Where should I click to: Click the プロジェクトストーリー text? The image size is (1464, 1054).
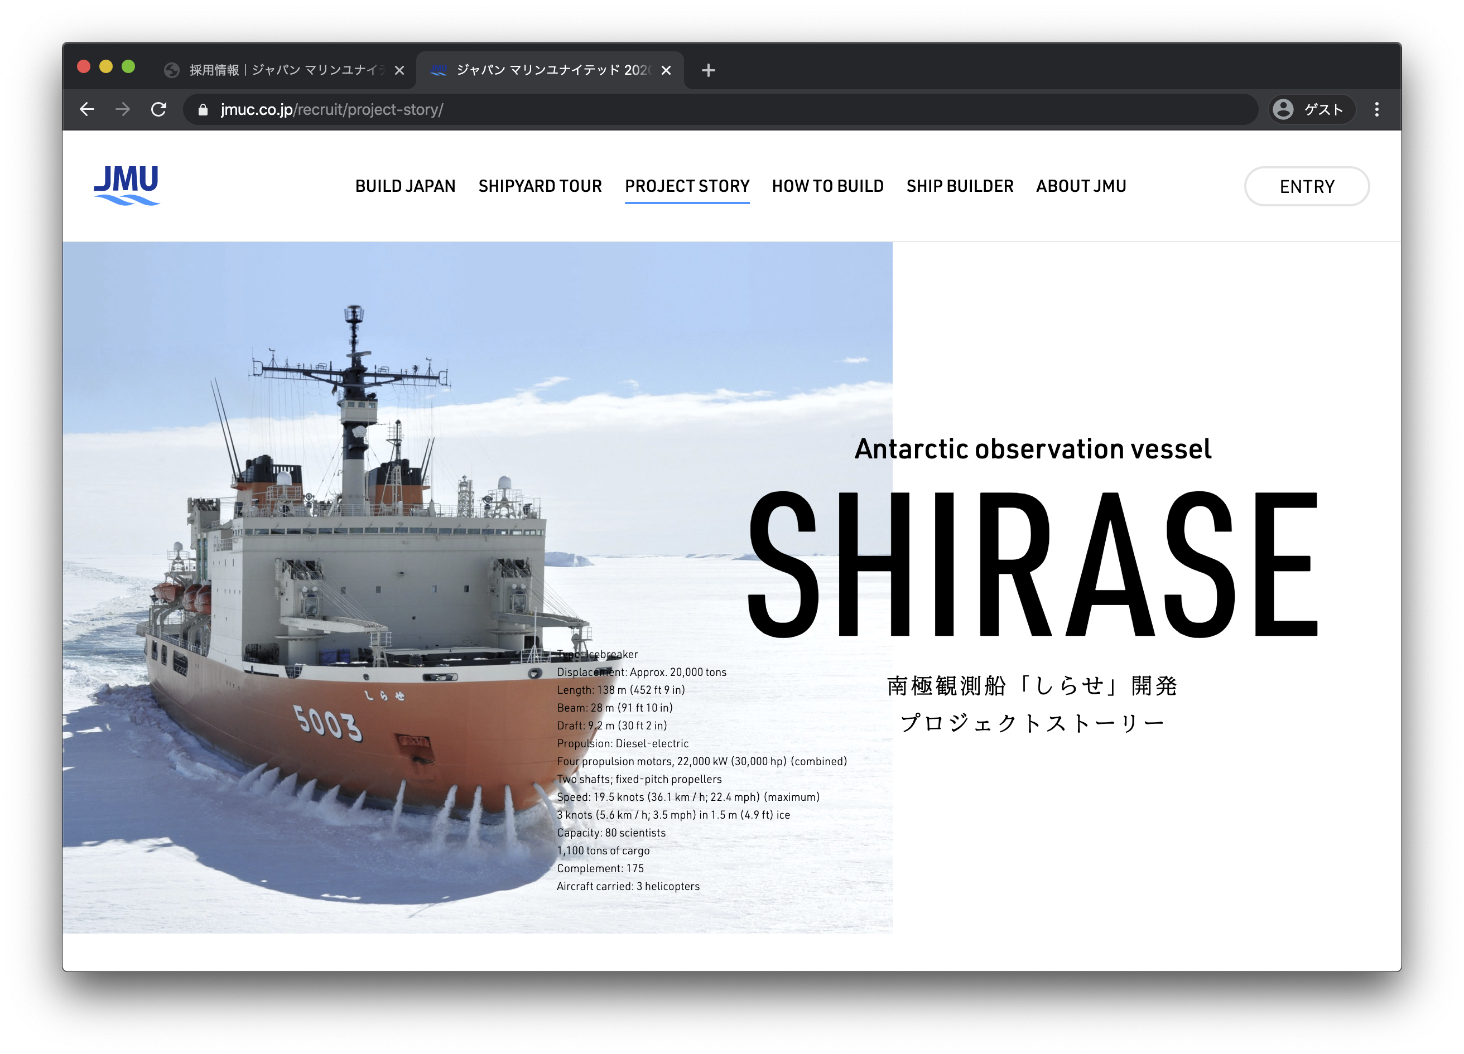click(x=1032, y=723)
